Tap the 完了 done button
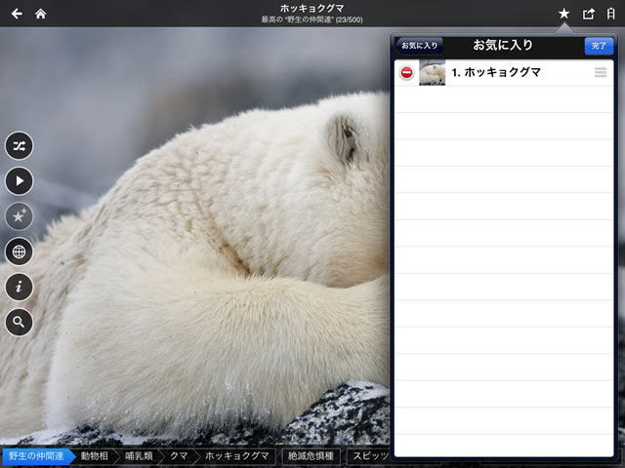Image resolution: width=625 pixels, height=468 pixels. click(x=599, y=46)
